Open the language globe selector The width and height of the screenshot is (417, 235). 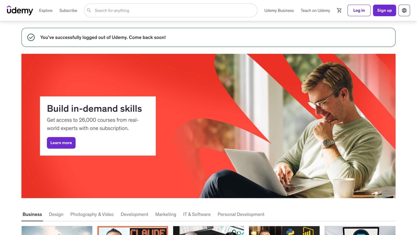(x=404, y=10)
